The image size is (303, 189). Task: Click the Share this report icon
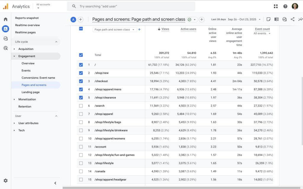(292, 19)
